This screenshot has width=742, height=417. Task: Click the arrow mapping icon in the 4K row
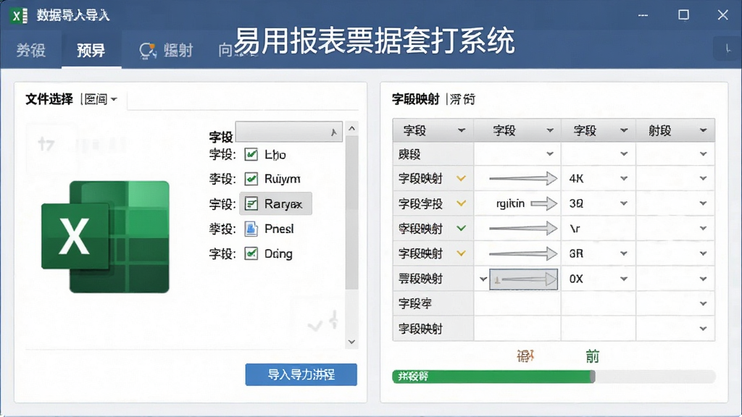tap(523, 179)
